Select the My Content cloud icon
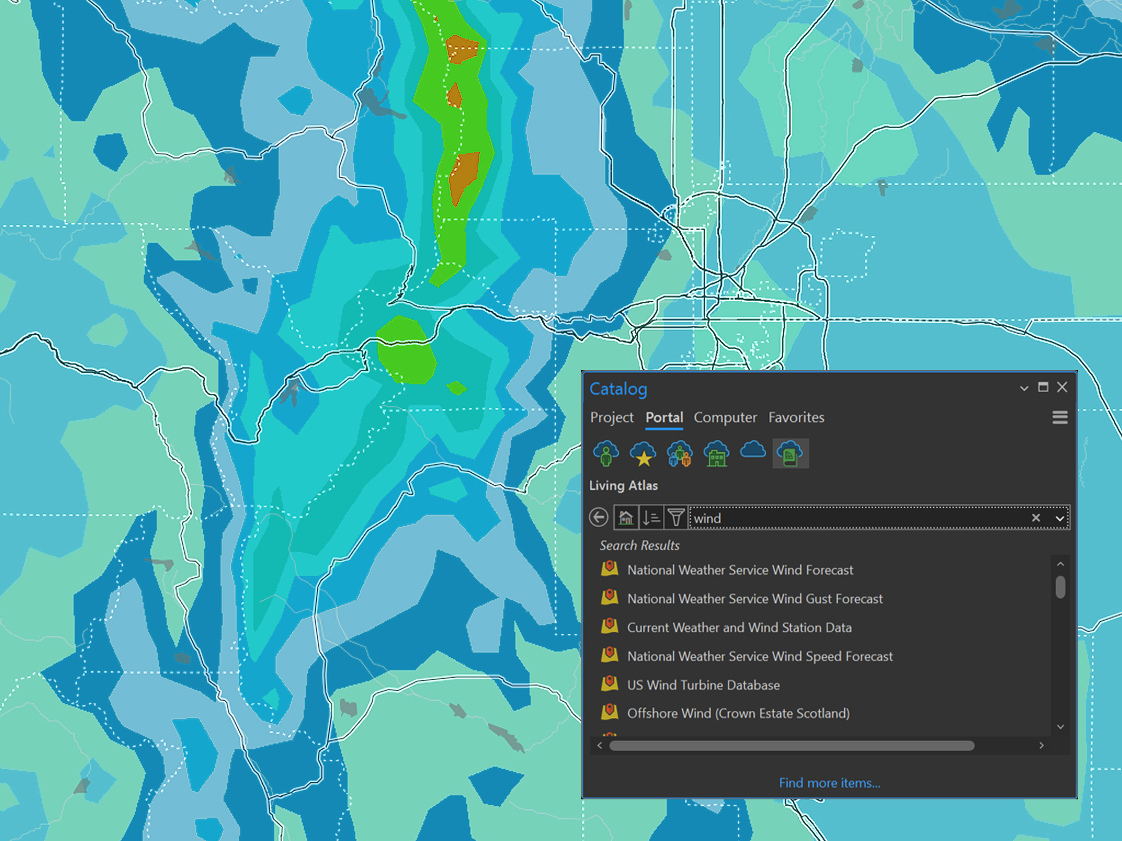 tap(606, 453)
